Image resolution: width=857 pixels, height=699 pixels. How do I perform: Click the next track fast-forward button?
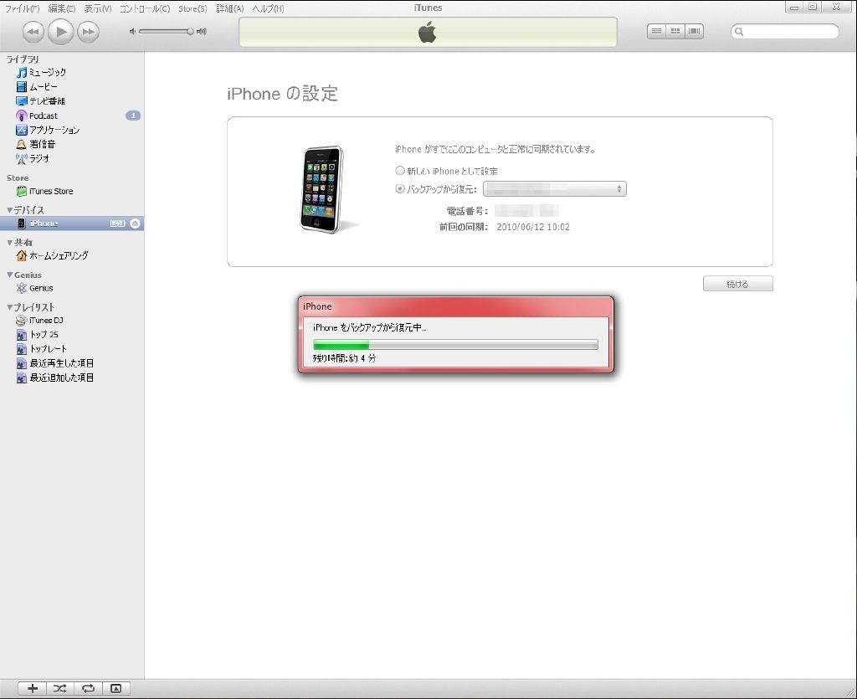click(x=88, y=32)
